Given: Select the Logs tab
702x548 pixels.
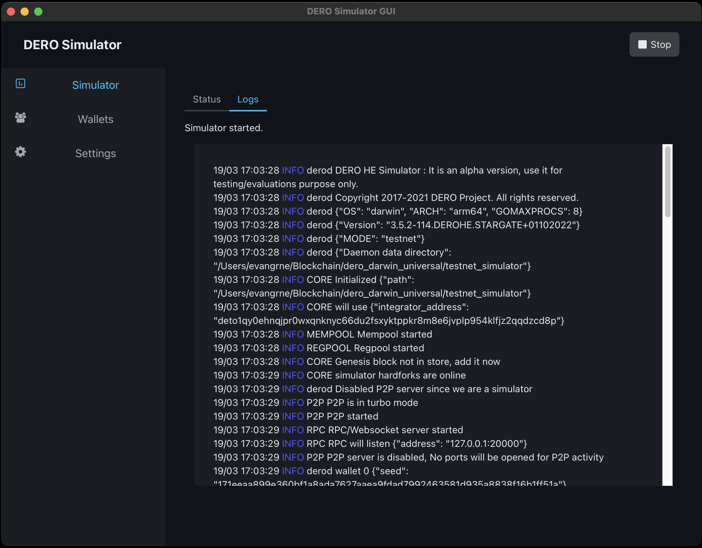Looking at the screenshot, I should click(x=248, y=99).
